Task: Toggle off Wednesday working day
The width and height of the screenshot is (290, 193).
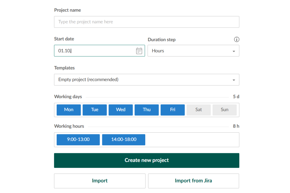Action: click(x=120, y=109)
